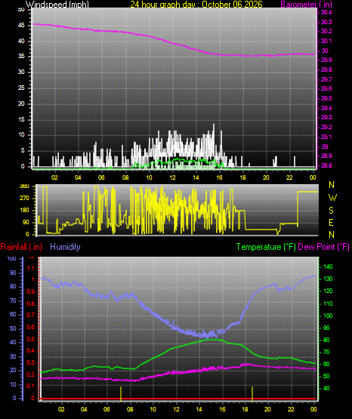This screenshot has height=419, width=352.
Task: Click 30.4 on the barometer axis
Action: point(326,12)
